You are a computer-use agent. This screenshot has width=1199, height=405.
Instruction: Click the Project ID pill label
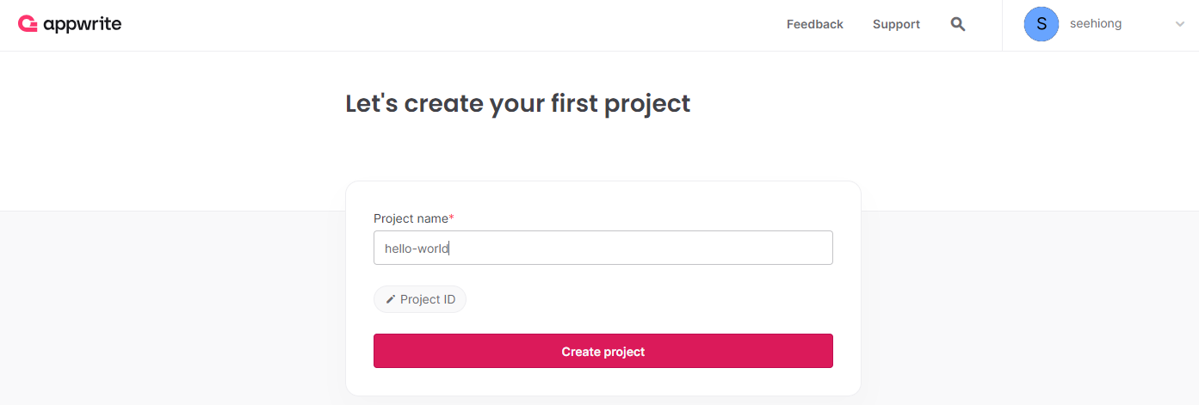coord(427,299)
